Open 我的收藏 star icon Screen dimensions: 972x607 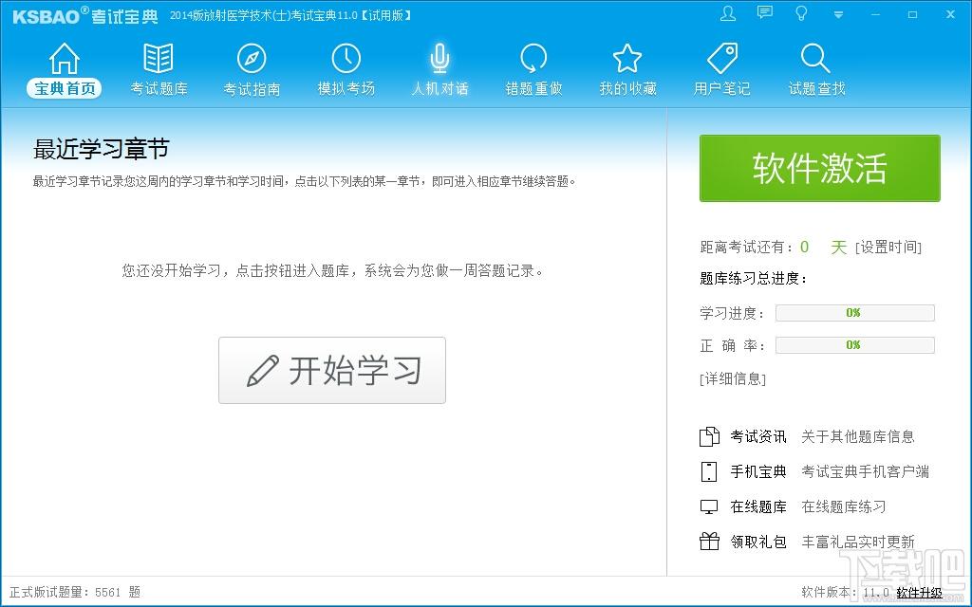[627, 59]
